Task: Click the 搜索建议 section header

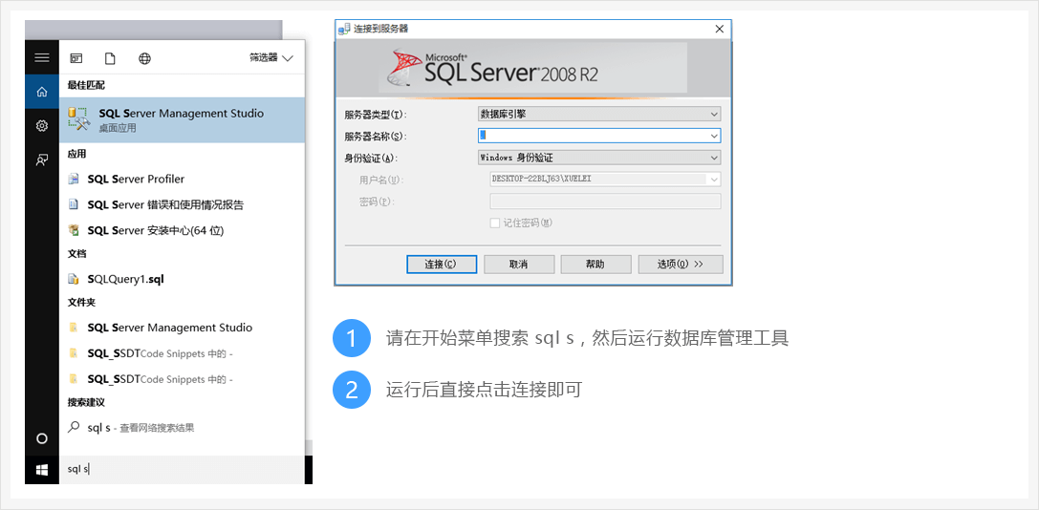Action: coord(86,402)
